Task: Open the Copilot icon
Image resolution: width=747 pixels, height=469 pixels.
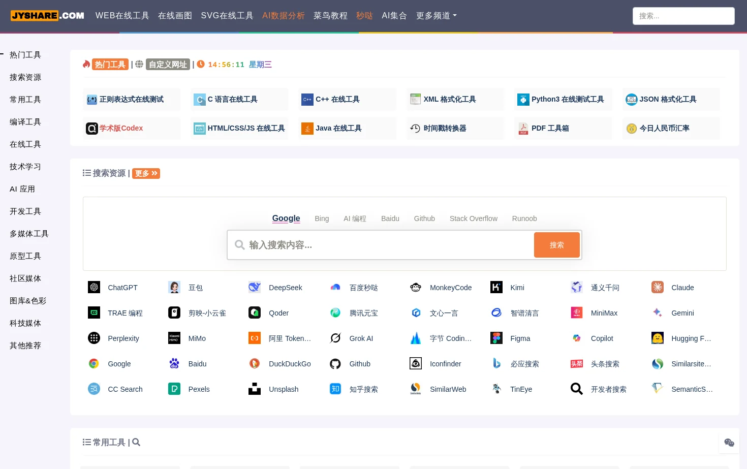Action: pyautogui.click(x=577, y=338)
